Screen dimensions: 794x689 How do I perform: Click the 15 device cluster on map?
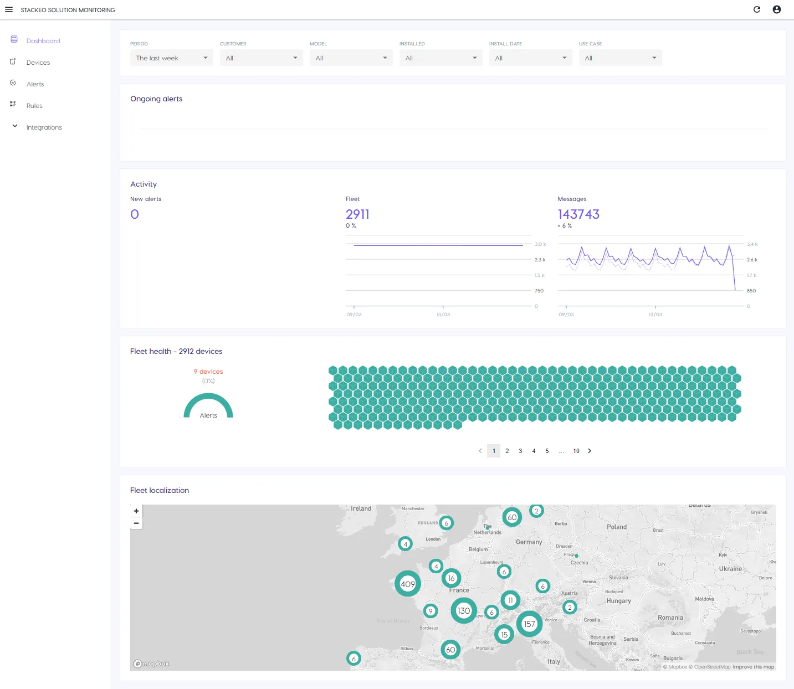click(504, 634)
